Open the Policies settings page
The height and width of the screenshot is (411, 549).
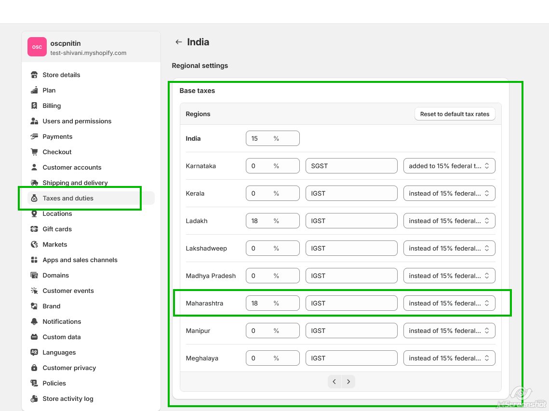click(54, 383)
